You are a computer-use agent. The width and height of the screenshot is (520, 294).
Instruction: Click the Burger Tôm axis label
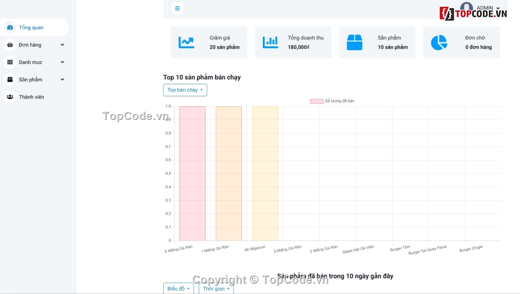400,249
